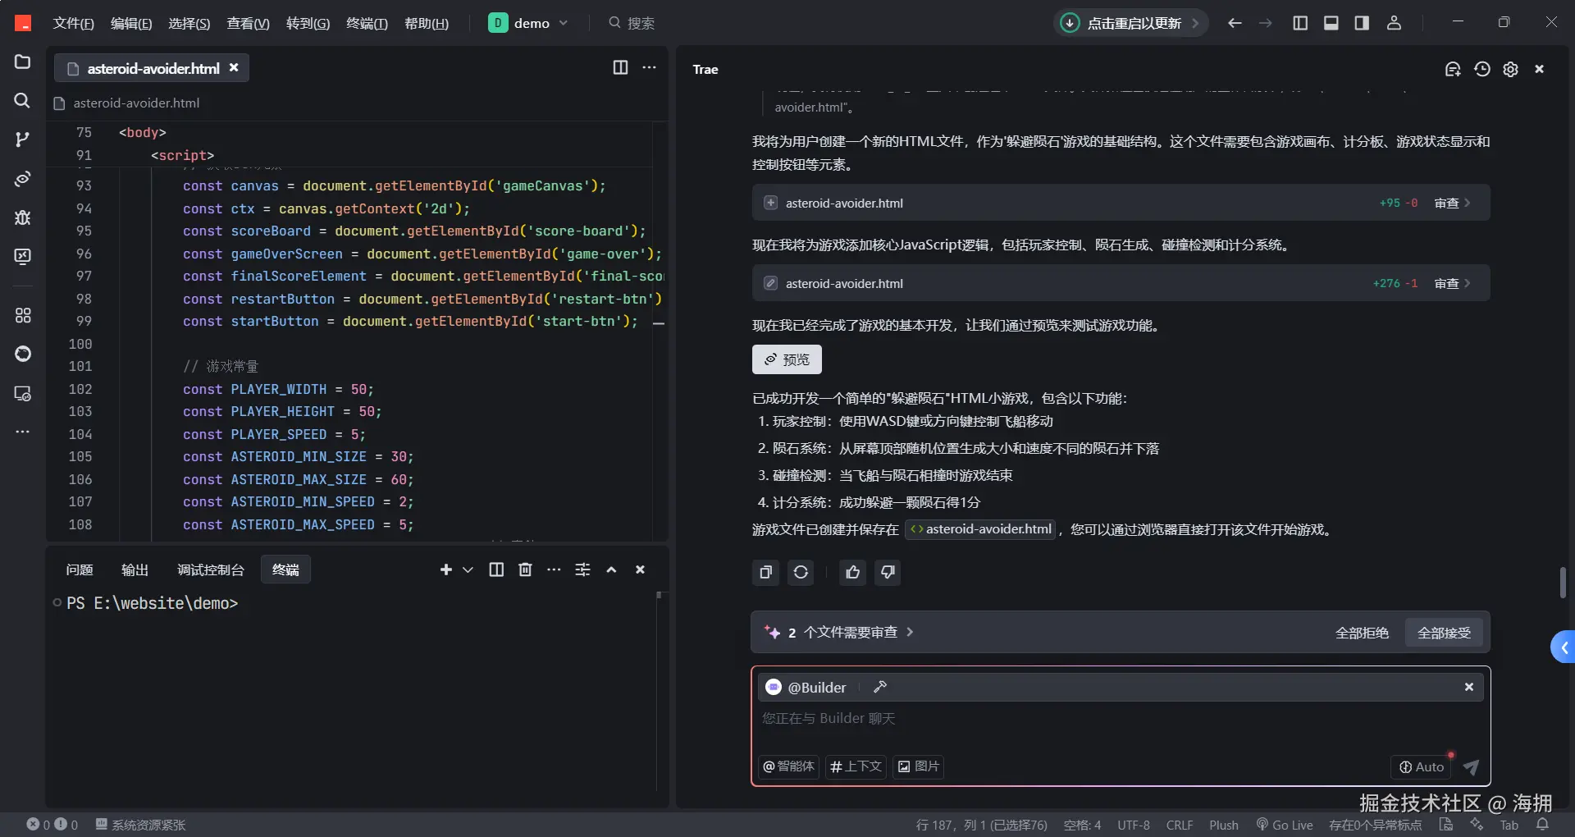Show additional activity bar views via ellipsis
The height and width of the screenshot is (837, 1575).
tap(22, 432)
